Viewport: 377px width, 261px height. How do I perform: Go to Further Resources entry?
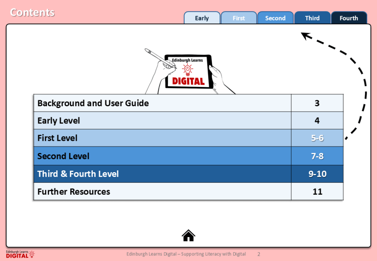pyautogui.click(x=74, y=192)
